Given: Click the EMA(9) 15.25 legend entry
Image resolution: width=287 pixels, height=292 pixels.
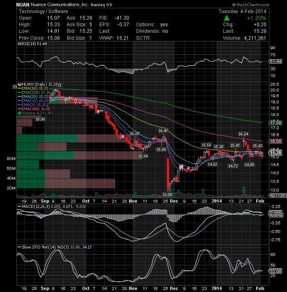Looking at the screenshot, I should pyautogui.click(x=32, y=105).
